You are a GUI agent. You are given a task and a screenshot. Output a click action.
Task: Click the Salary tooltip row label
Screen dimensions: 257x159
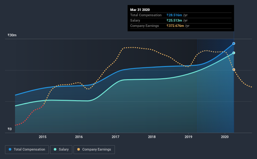(x=135, y=20)
